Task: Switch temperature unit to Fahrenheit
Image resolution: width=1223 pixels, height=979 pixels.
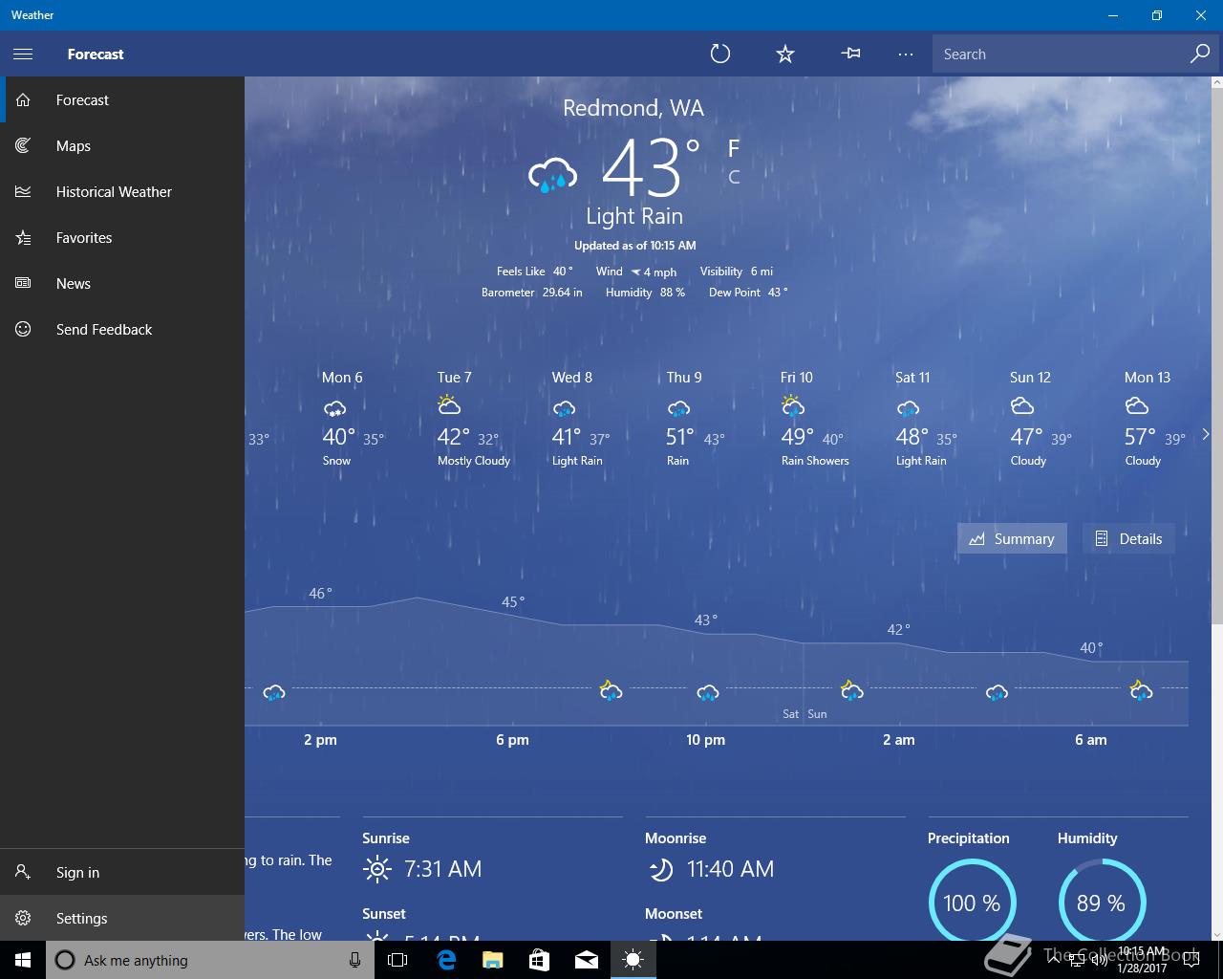Action: tap(734, 148)
